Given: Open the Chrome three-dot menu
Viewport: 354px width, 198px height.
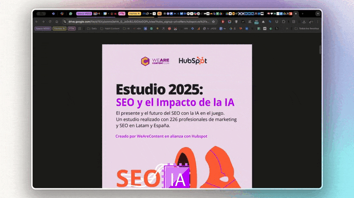Looking at the screenshot, I should [x=318, y=21].
